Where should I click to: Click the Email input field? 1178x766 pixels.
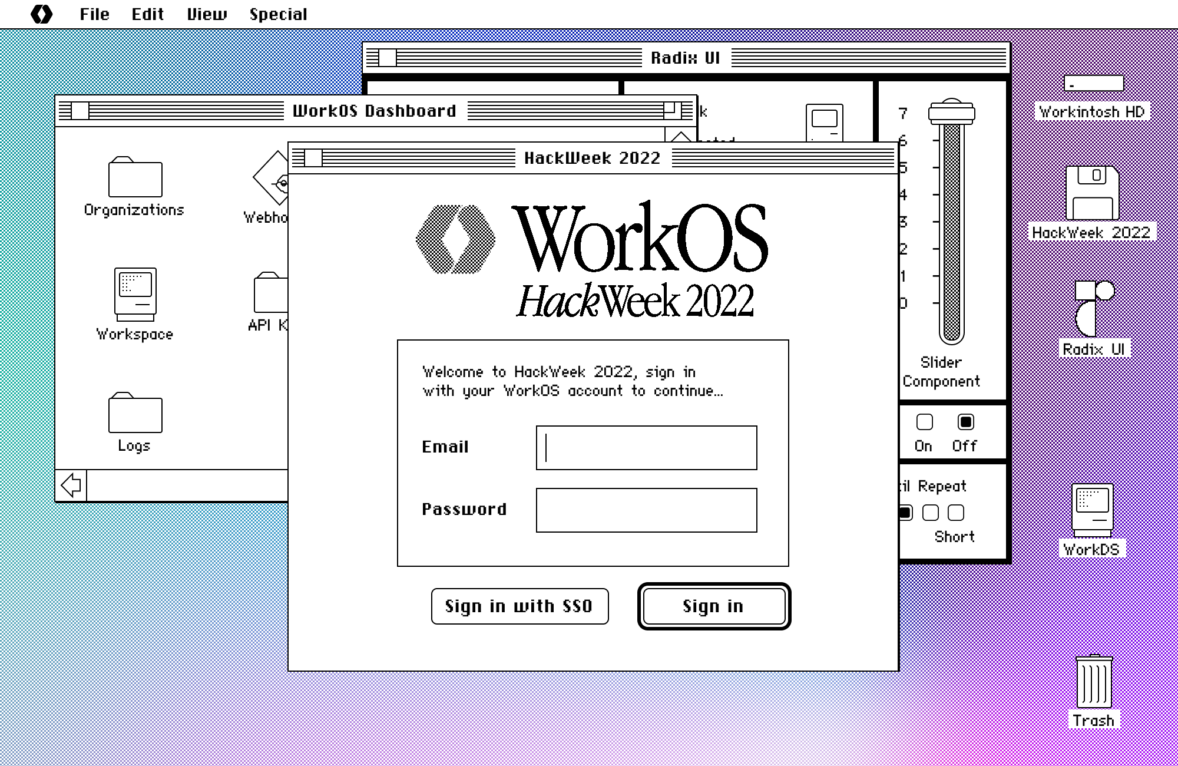(x=646, y=448)
